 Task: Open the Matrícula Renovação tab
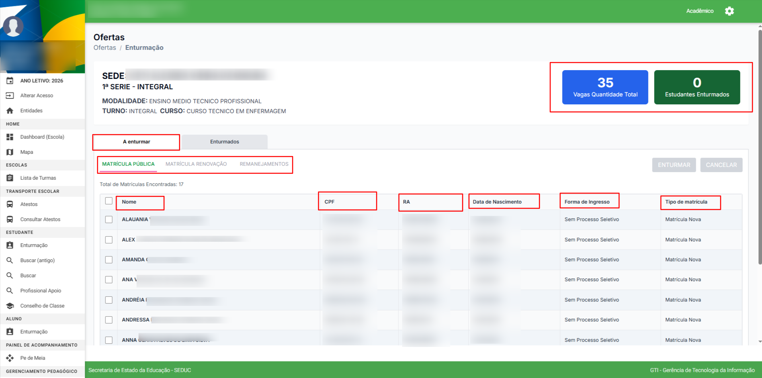[x=196, y=164]
